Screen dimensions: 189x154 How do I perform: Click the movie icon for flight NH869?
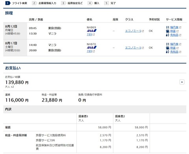[167, 31]
